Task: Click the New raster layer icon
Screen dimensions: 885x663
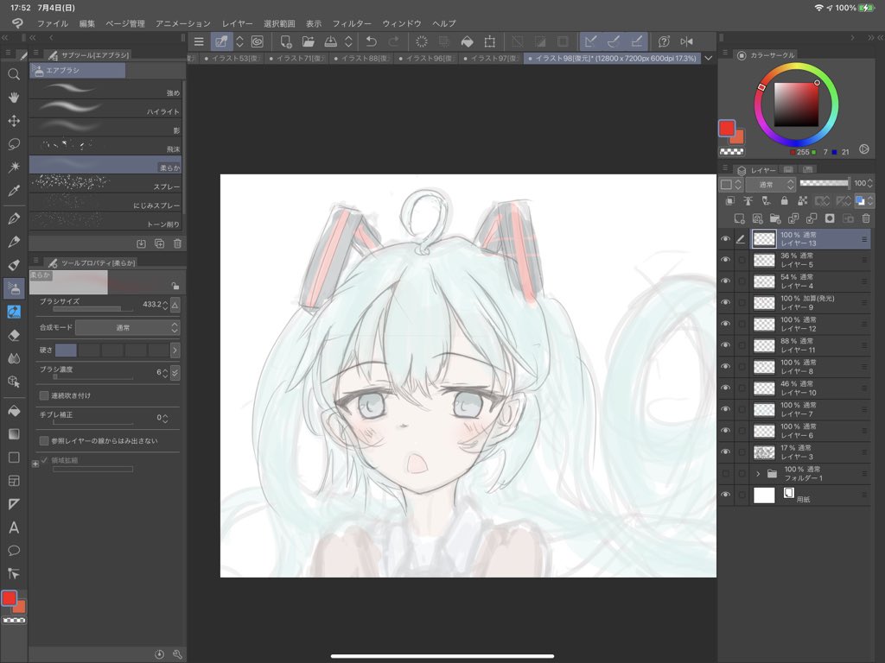Action: click(x=739, y=218)
